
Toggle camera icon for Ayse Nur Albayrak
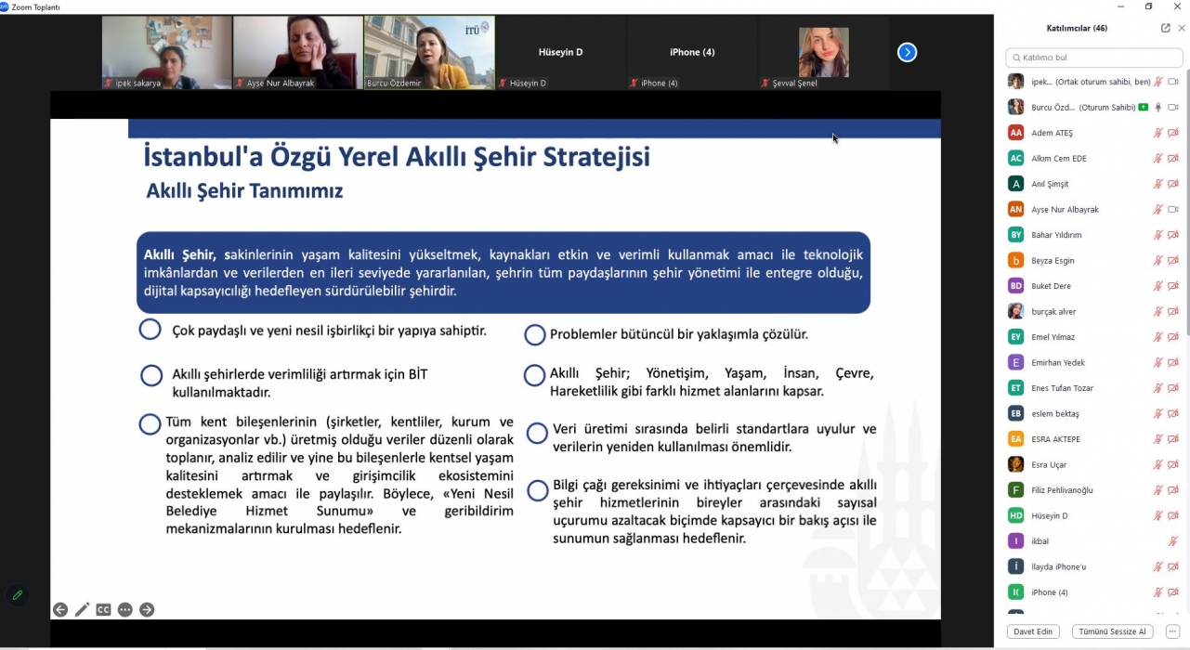[x=1173, y=210]
